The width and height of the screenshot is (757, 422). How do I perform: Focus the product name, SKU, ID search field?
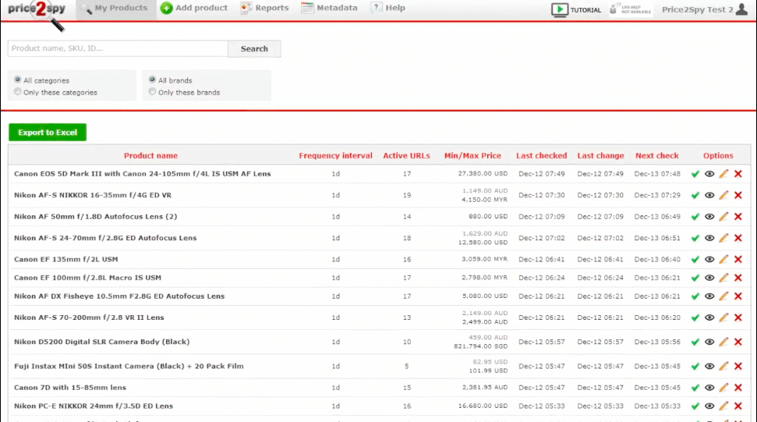pos(118,49)
